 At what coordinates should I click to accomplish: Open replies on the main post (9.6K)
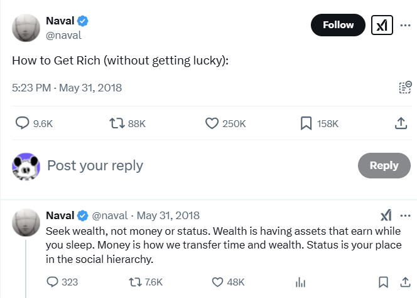click(22, 124)
